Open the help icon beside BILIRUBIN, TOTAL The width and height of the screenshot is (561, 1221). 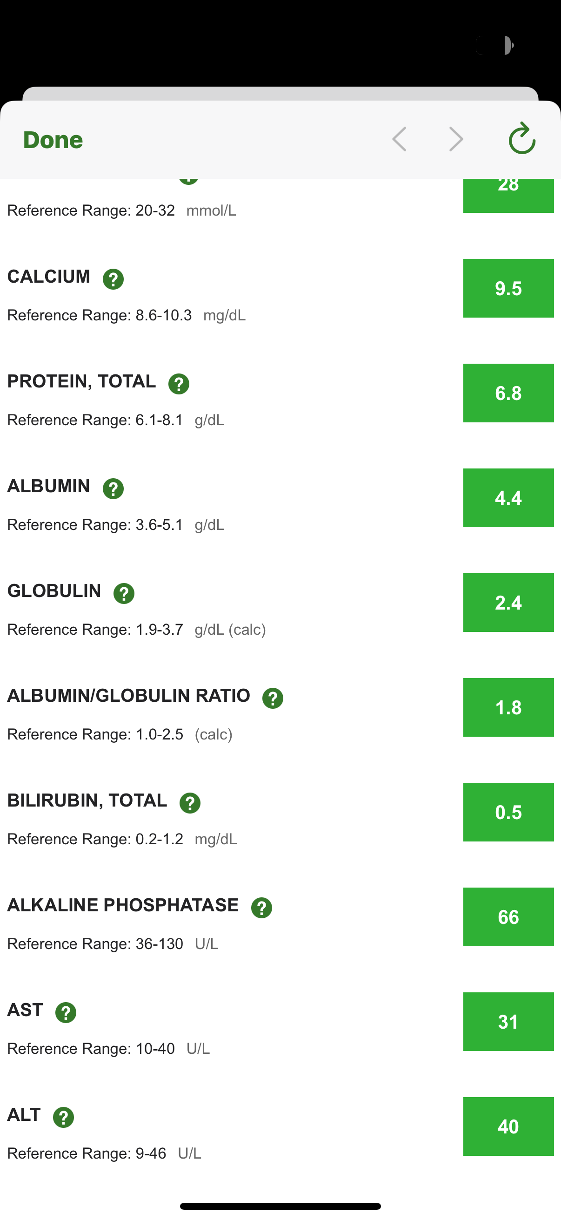(190, 802)
